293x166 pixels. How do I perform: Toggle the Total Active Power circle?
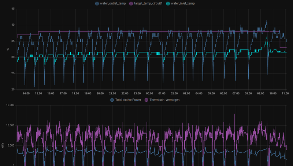112,100
